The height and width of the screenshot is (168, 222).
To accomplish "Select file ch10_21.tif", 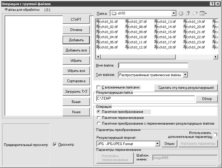I will [196, 32].
